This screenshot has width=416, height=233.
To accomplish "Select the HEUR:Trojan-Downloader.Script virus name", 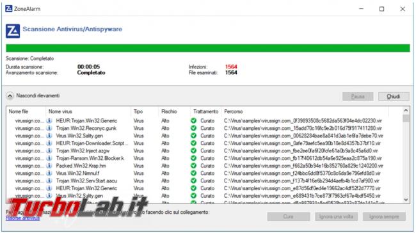I will pyautogui.click(x=92, y=143).
